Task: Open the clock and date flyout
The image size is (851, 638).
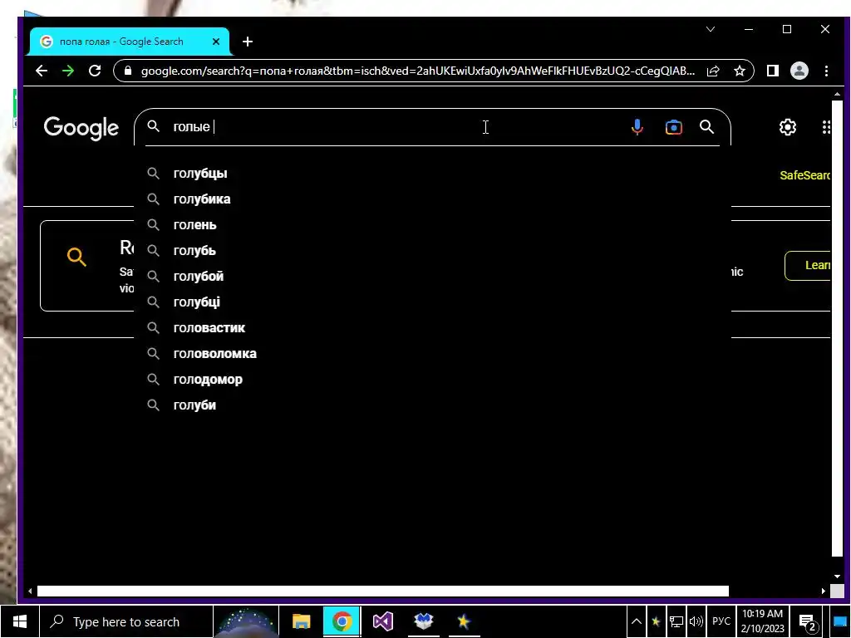Action: click(x=763, y=621)
